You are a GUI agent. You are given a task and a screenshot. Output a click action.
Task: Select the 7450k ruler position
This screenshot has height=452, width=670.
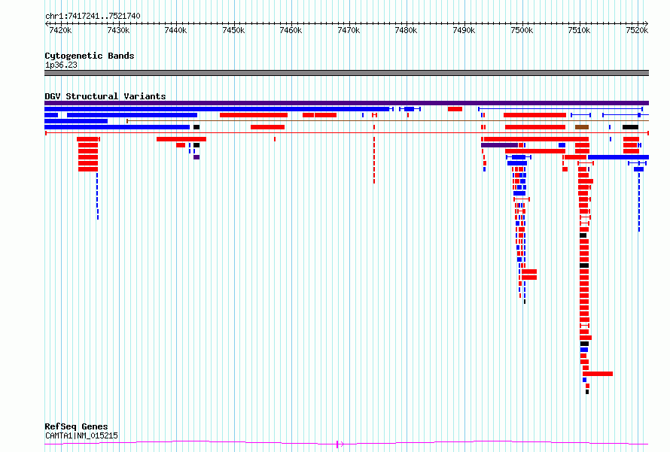233,30
